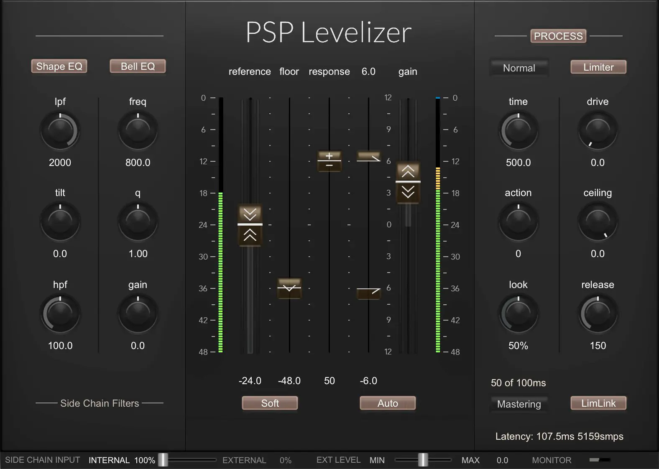Click the look value 50%
The image size is (659, 469).
coord(518,346)
